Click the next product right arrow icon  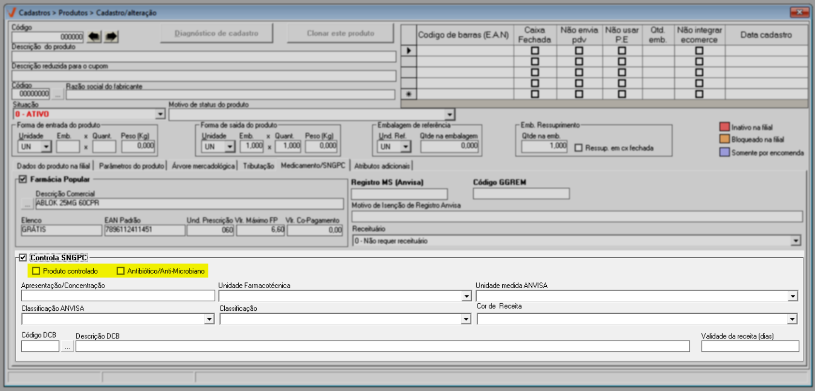pos(112,37)
